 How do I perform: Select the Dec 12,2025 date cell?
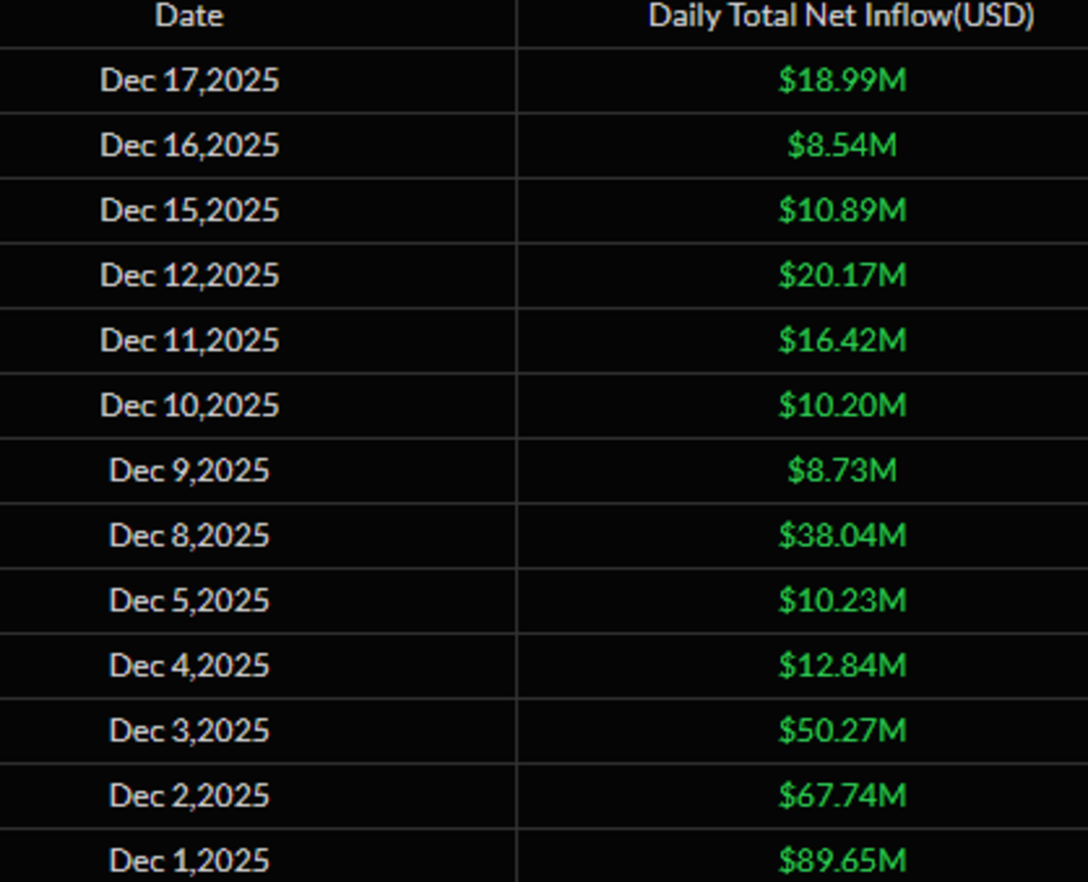(x=189, y=275)
